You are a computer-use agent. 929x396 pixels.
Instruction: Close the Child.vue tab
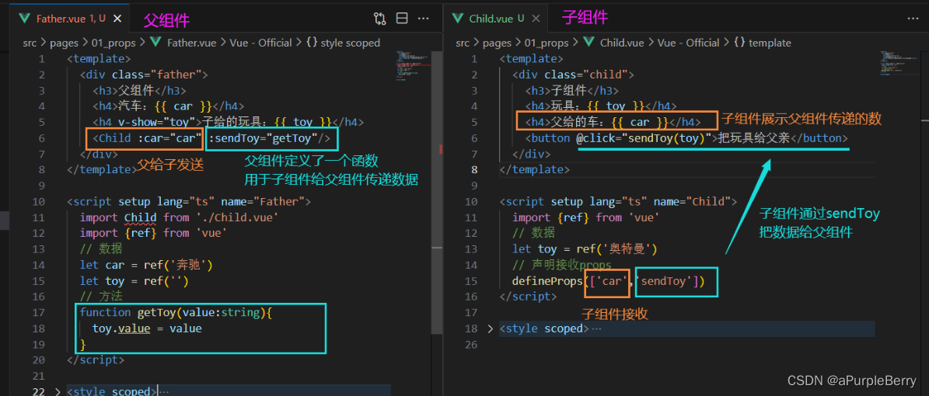pyautogui.click(x=536, y=19)
